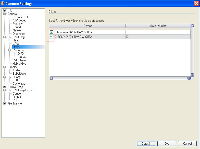The image size is (200, 149).
Task: Uncheck the D:SONY DVD+-RW drive checkbox
Action: tap(51, 37)
